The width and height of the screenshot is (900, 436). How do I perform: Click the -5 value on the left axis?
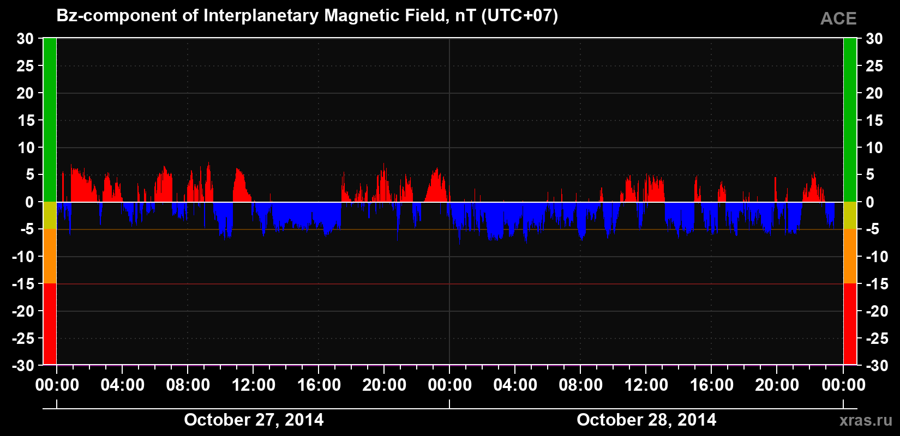[x=27, y=229]
